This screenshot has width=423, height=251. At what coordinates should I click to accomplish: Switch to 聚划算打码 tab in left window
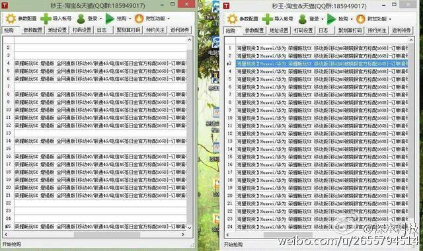point(128,30)
